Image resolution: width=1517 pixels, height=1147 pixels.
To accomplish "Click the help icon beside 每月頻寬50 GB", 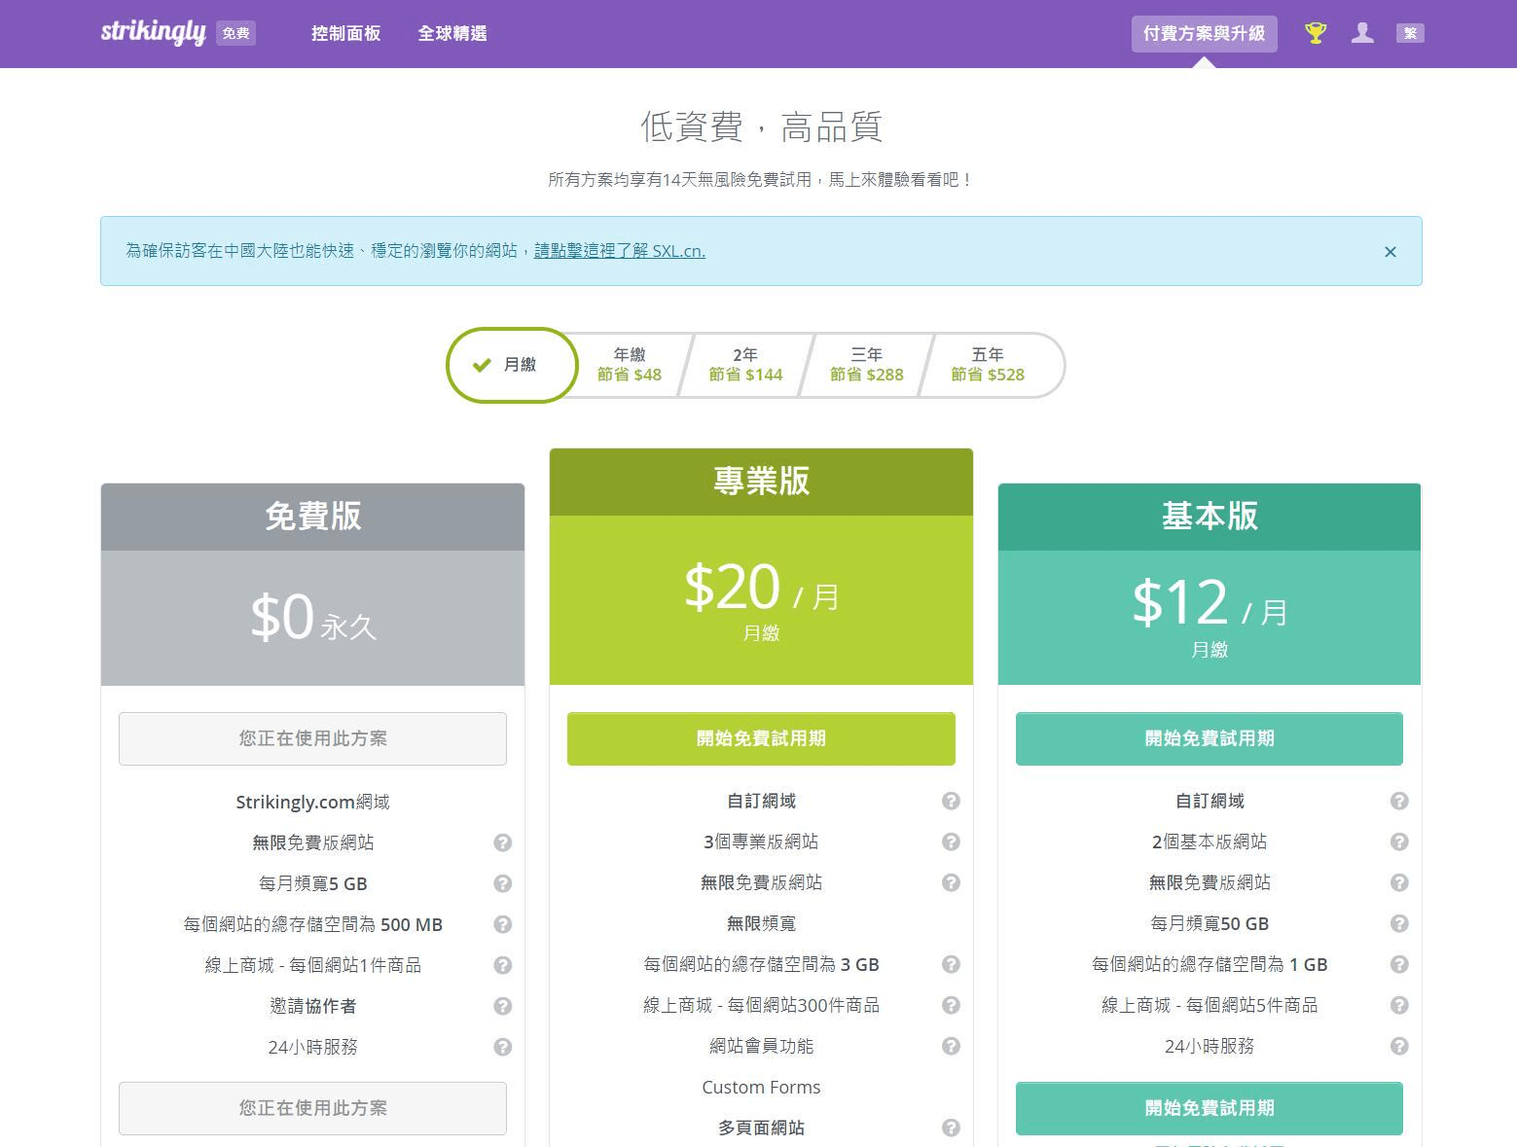I will point(1399,923).
